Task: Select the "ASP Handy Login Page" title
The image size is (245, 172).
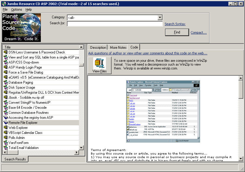Action: coord(25,67)
